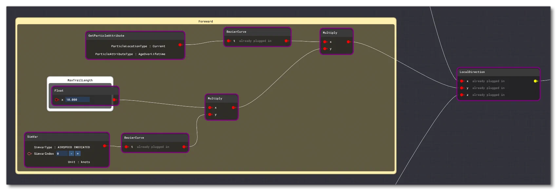Click x input pin of Multiply fed by Float
Image resolution: width=557 pixels, height=191 pixels.
click(210, 108)
